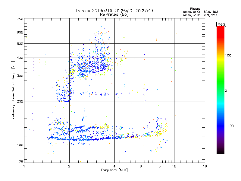This screenshot has width=241, height=181.
Task: Click the "Phases" header text
Action: click(x=195, y=9)
